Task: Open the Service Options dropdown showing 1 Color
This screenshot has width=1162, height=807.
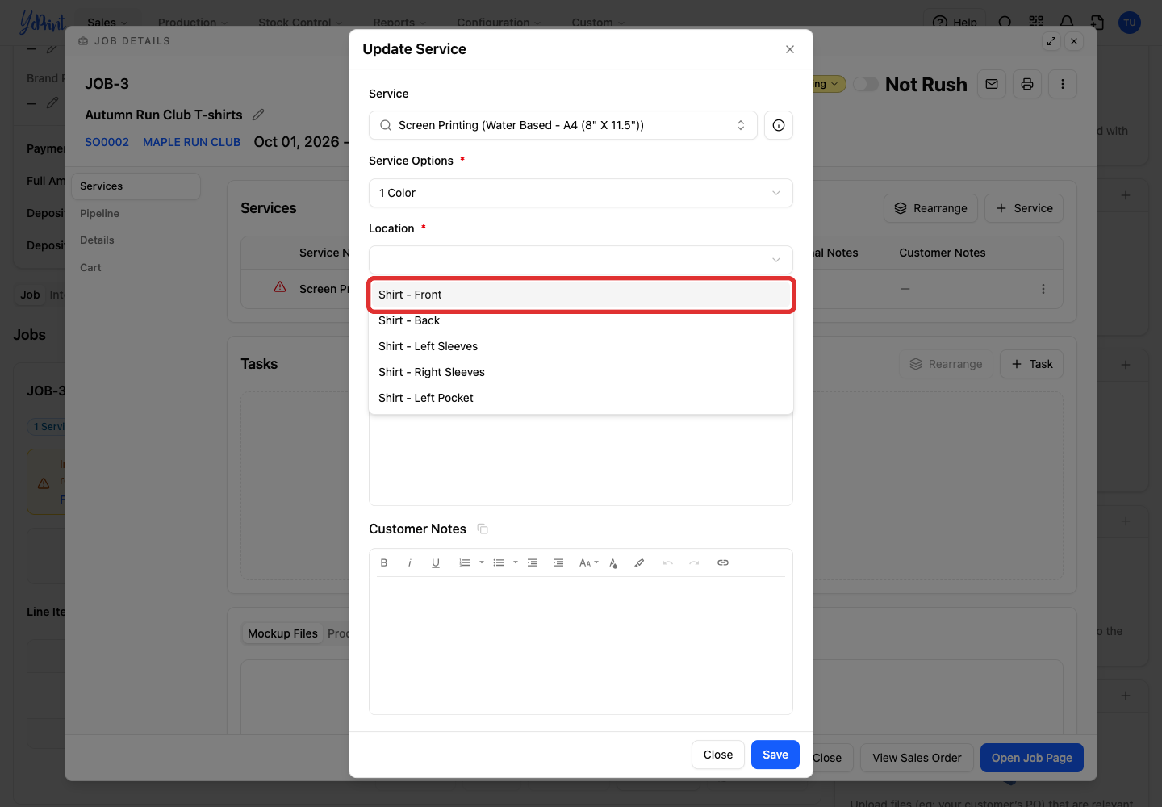Action: point(581,193)
